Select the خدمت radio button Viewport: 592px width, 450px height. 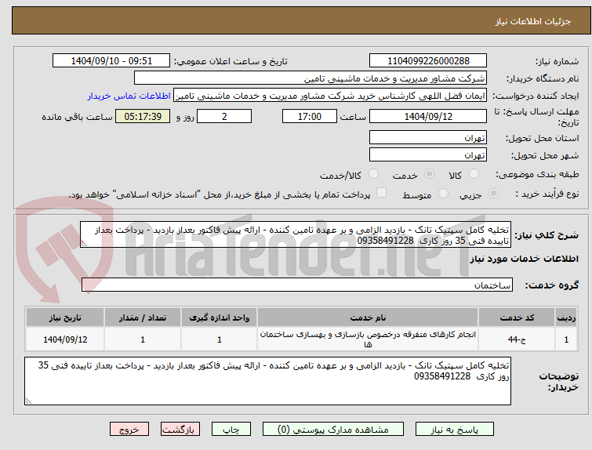point(429,174)
